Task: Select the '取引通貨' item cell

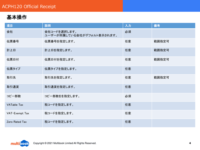Action: pyautogui.click(x=24, y=89)
